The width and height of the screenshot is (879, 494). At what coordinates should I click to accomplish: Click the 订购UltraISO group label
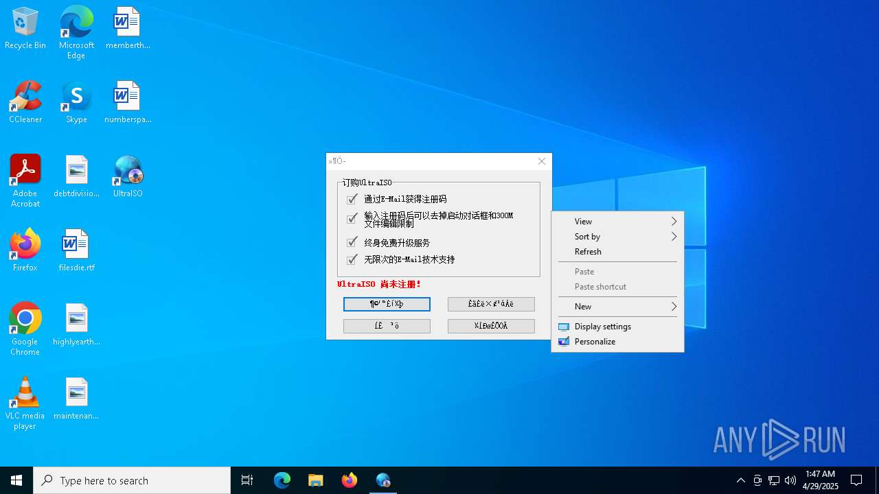point(367,183)
